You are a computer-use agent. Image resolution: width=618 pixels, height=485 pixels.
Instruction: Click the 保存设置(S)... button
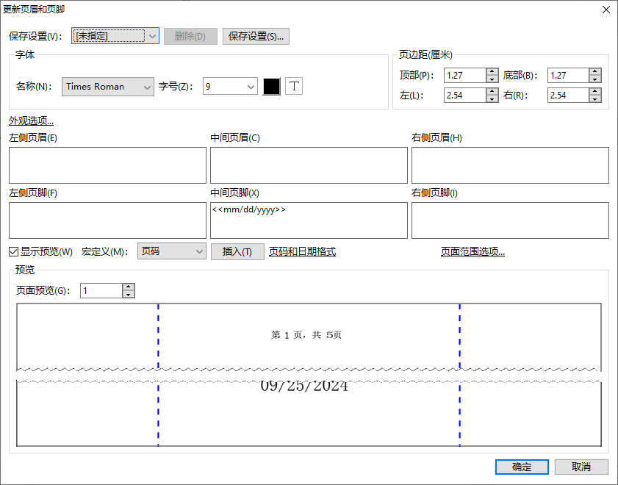[x=256, y=36]
